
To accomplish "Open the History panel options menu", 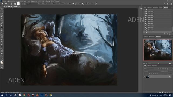I will coord(172,8).
